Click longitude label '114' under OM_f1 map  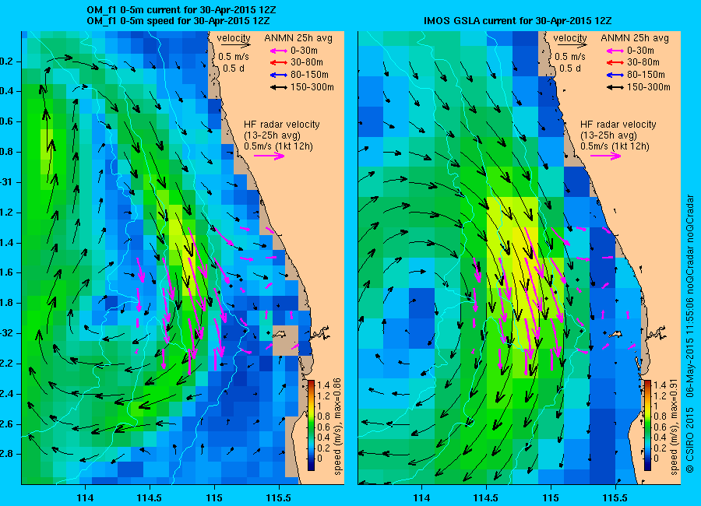tap(85, 498)
